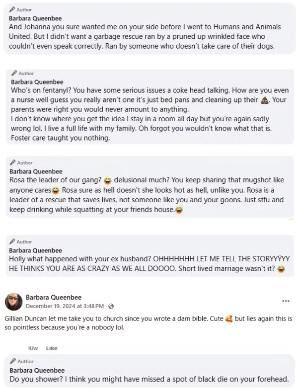Click the Author pencil icon above the Rosa comment
299x391 pixels.
12,162
